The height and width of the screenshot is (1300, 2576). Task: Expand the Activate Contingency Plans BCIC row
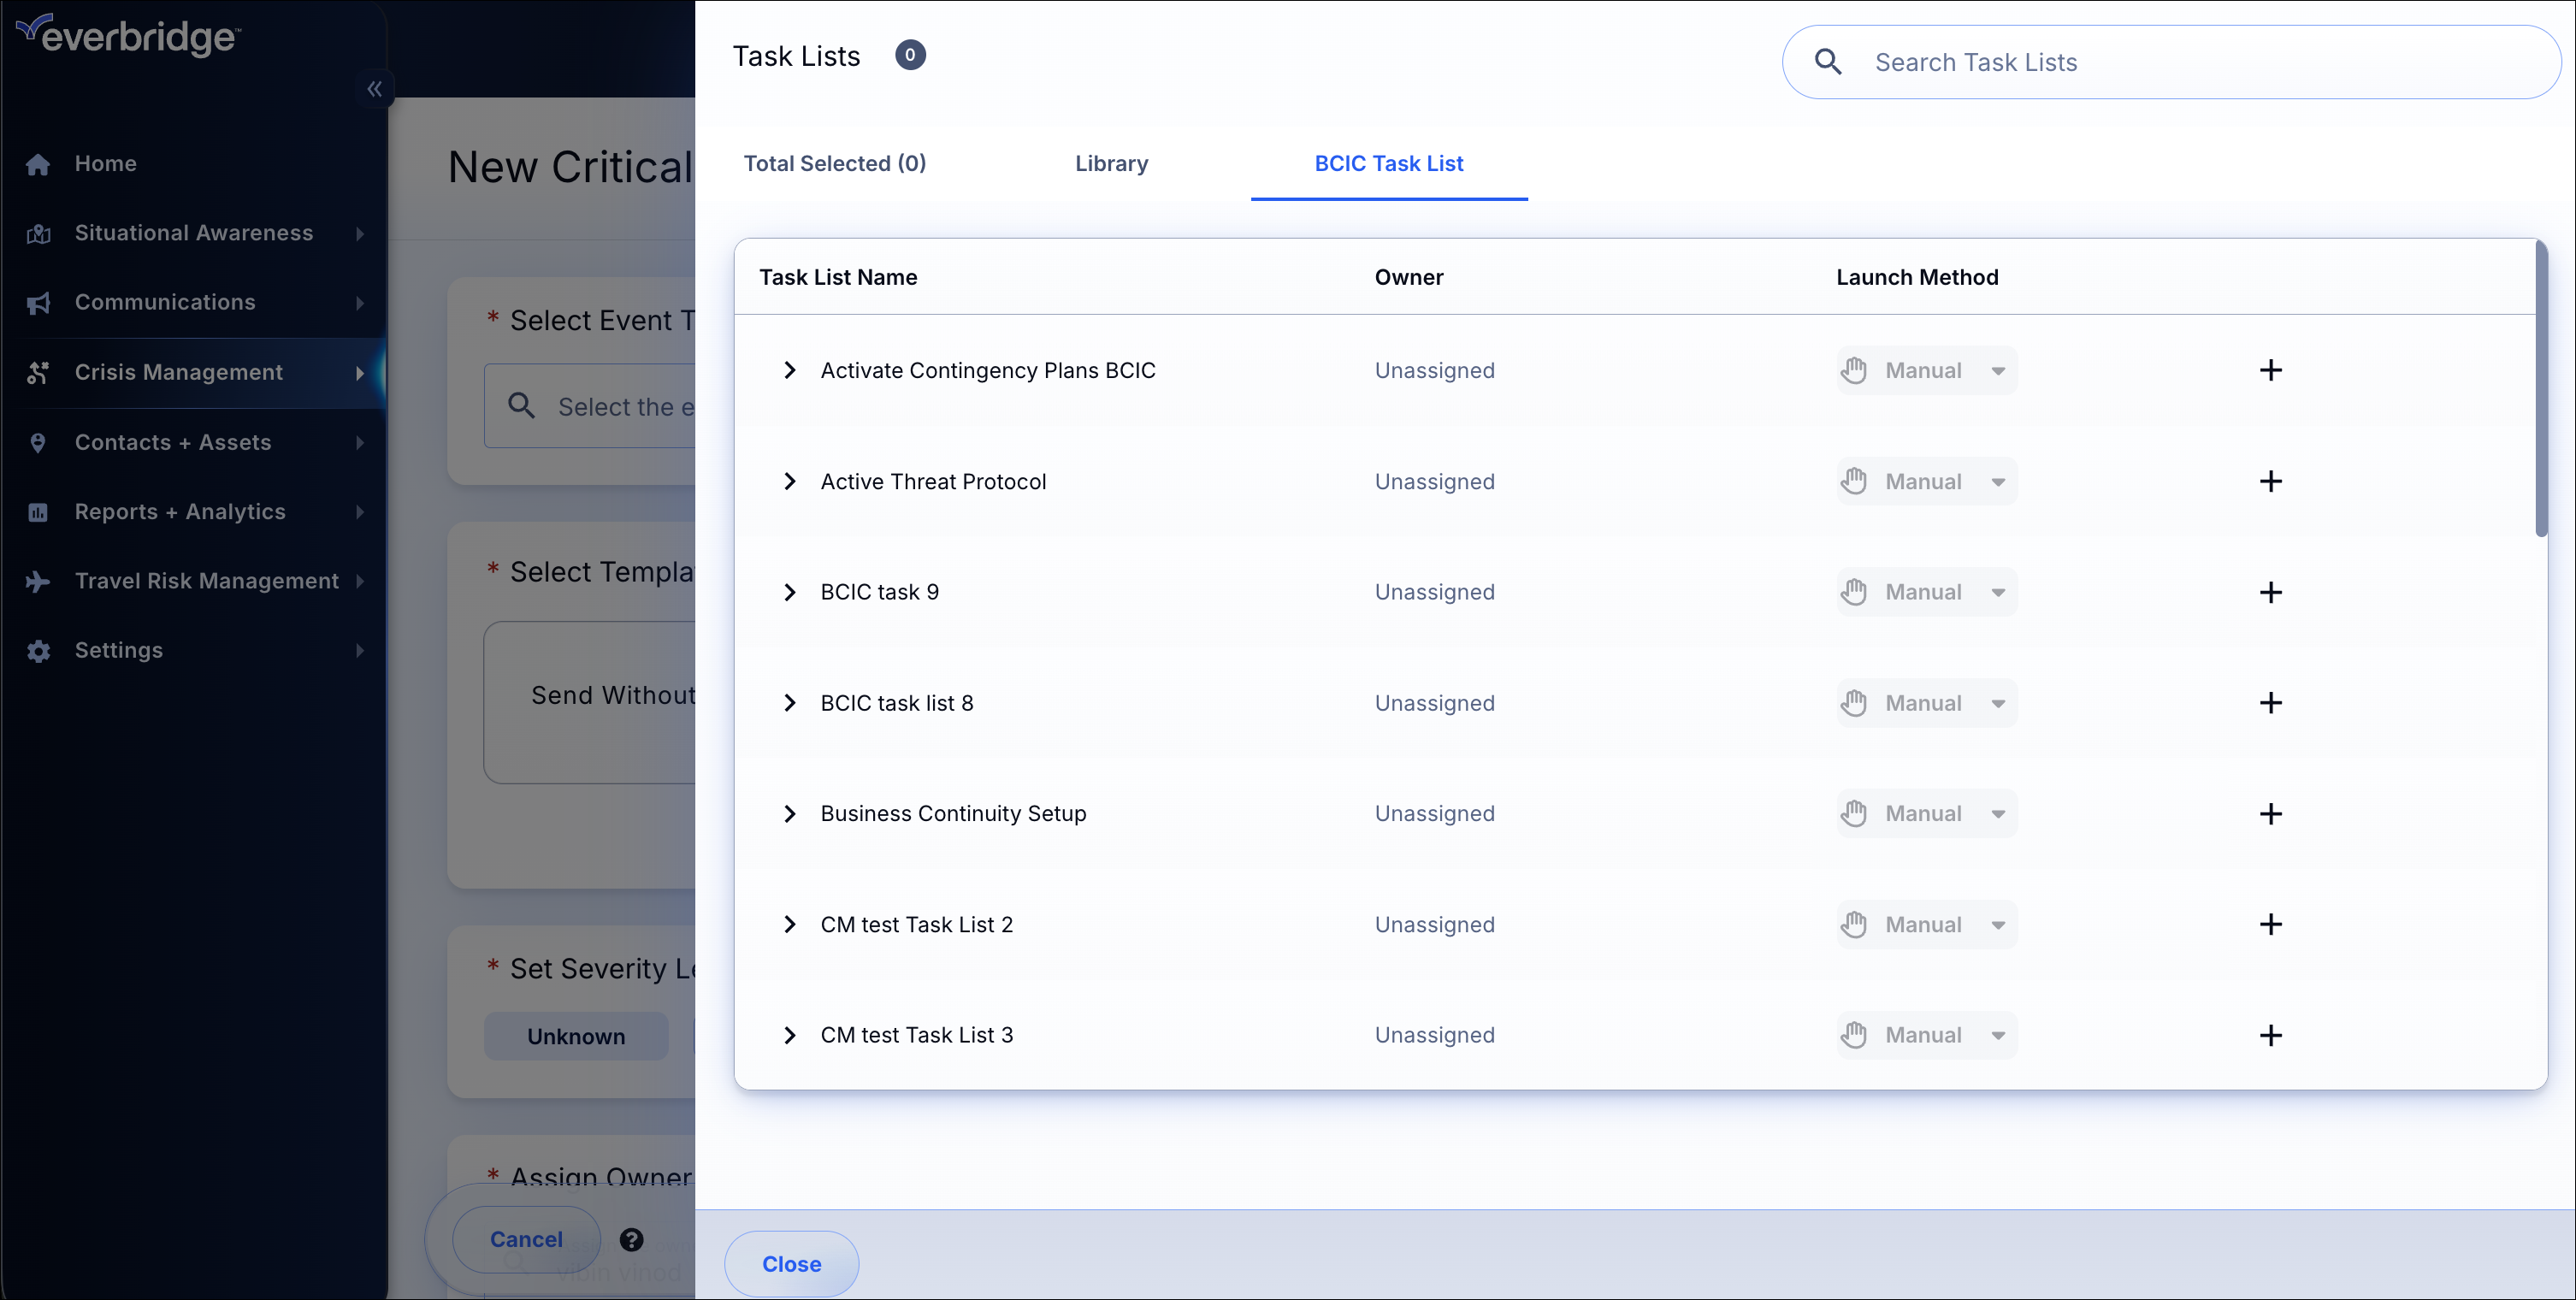click(x=790, y=370)
